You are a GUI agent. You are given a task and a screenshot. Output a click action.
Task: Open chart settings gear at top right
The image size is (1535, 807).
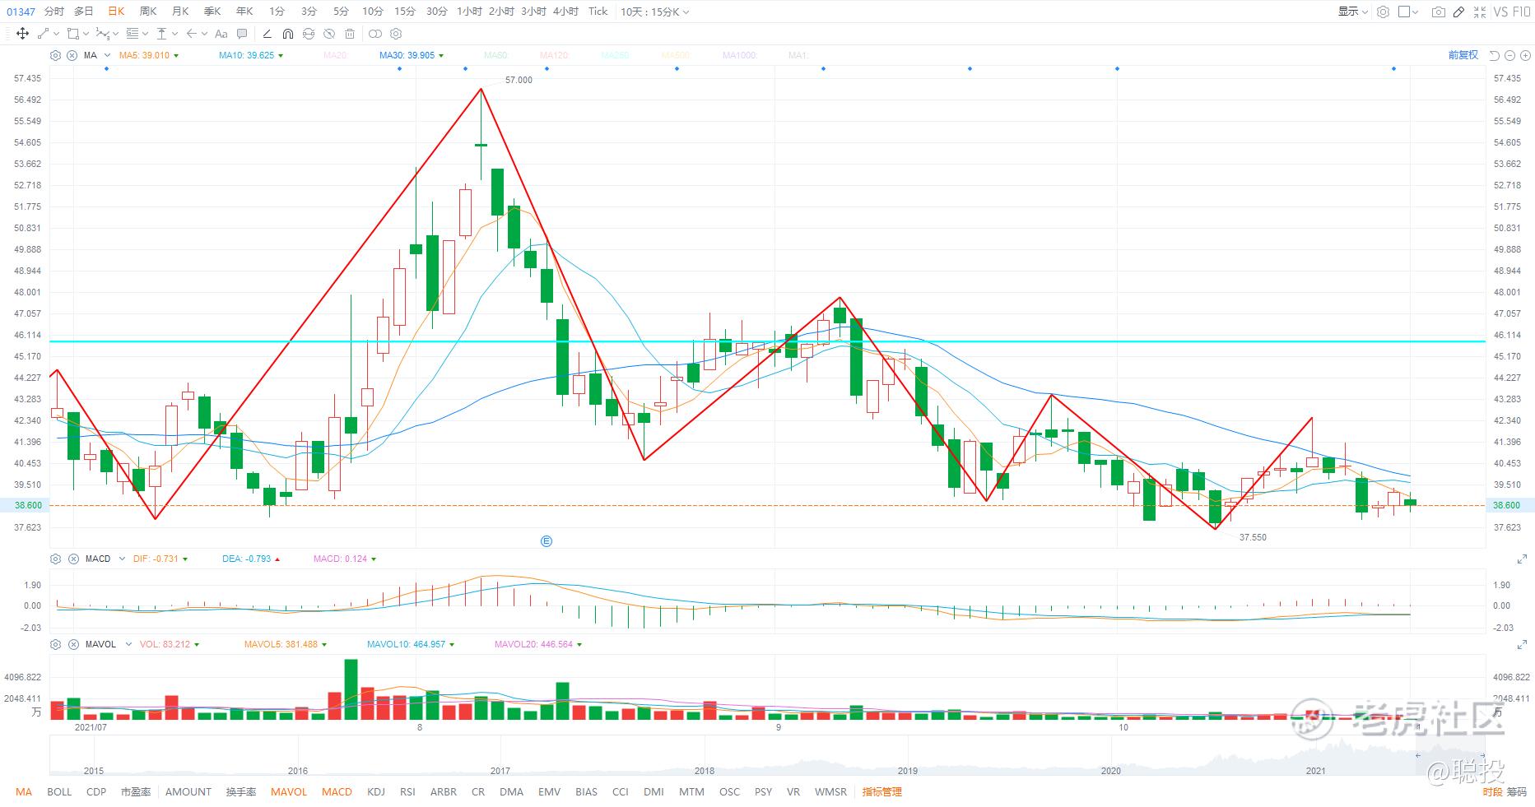pos(1383,12)
